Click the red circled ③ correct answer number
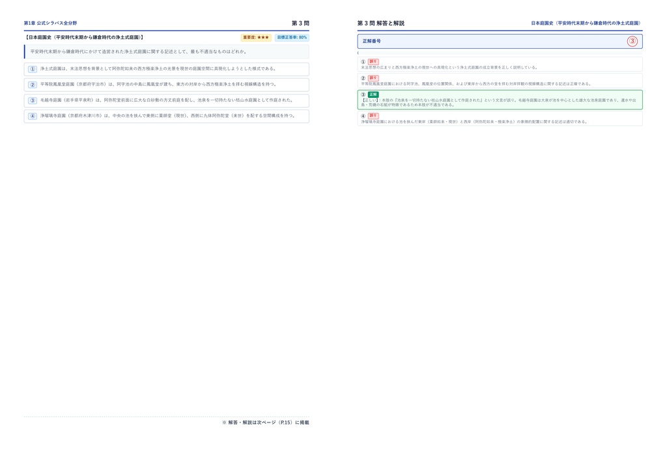The width and height of the screenshot is (667, 472). [632, 41]
